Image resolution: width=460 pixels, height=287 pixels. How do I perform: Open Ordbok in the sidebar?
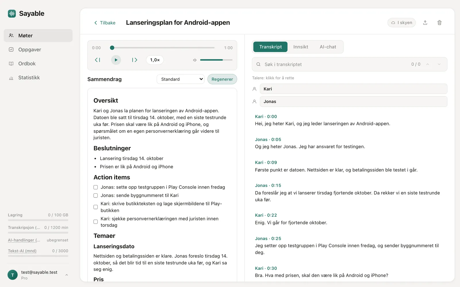38,64
